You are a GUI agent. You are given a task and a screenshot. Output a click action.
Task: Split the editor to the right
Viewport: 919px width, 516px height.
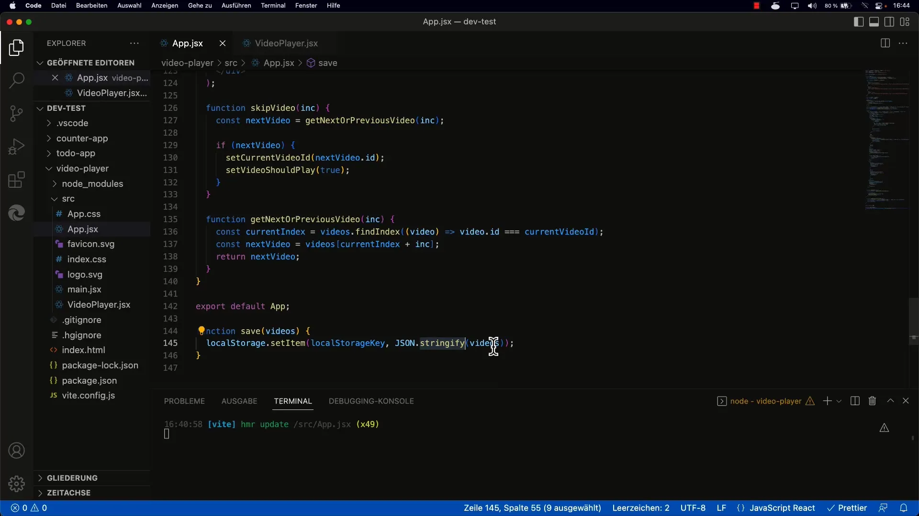[885, 43]
